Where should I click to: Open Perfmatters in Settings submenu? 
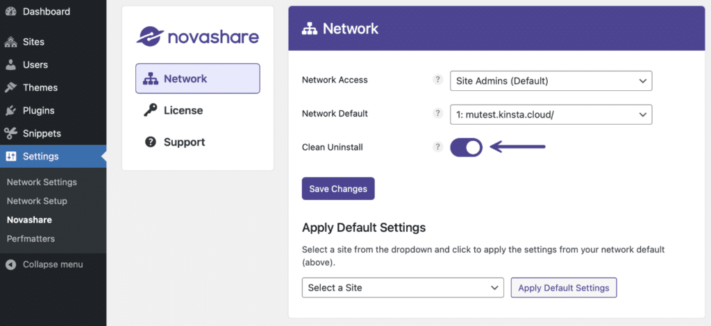click(x=31, y=239)
